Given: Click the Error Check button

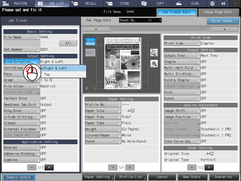Looking at the screenshot, I should 223,21.
